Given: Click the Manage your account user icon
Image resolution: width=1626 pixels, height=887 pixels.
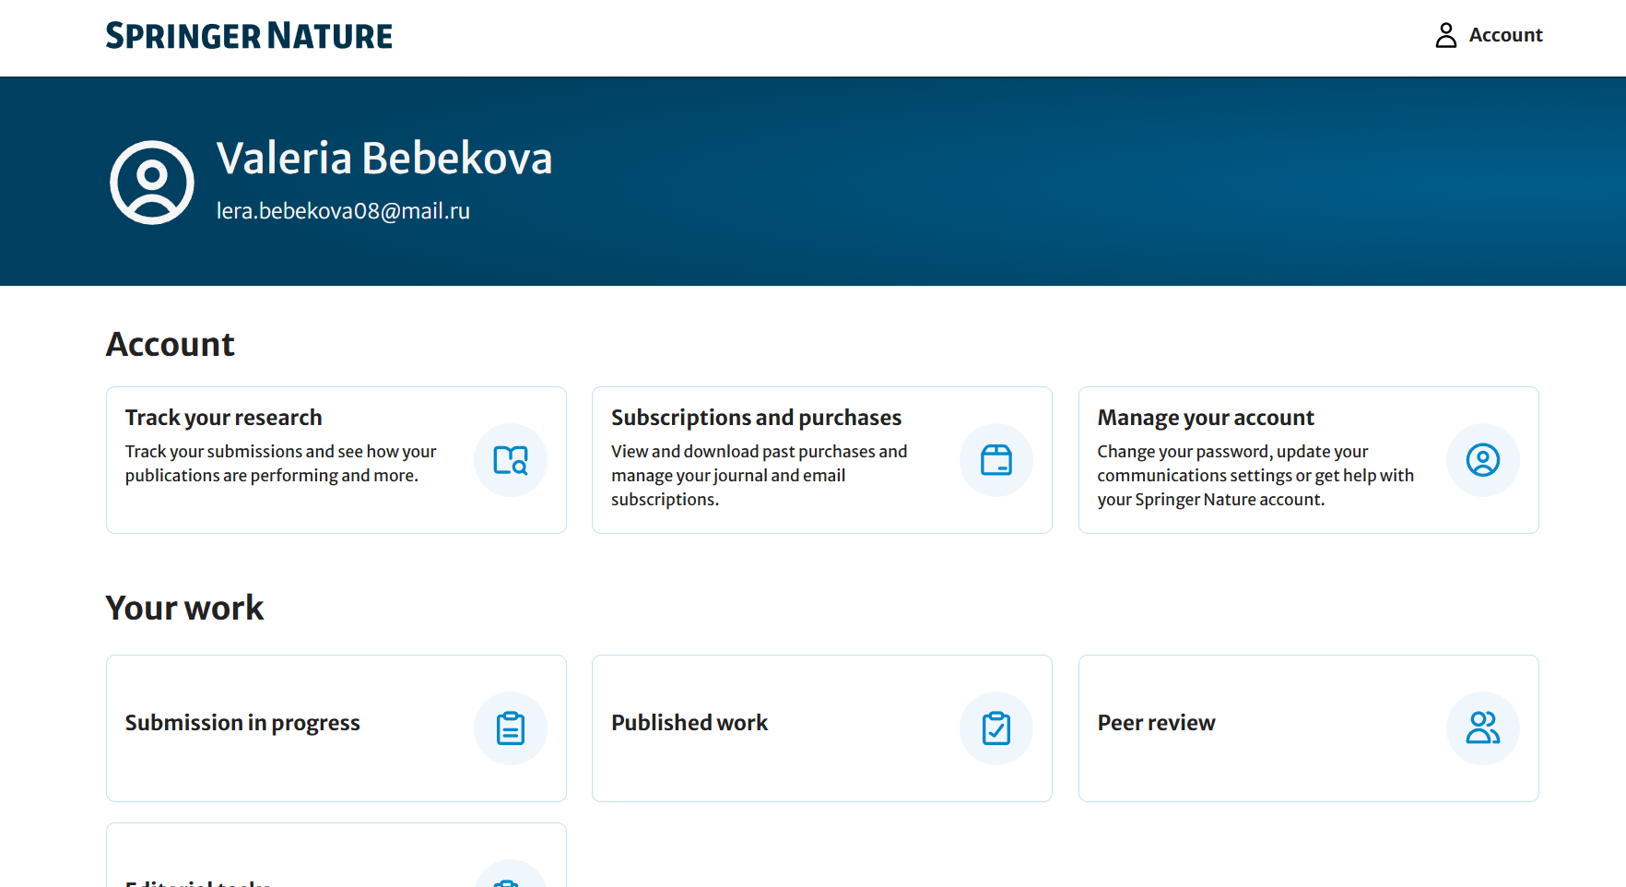Looking at the screenshot, I should [1482, 460].
